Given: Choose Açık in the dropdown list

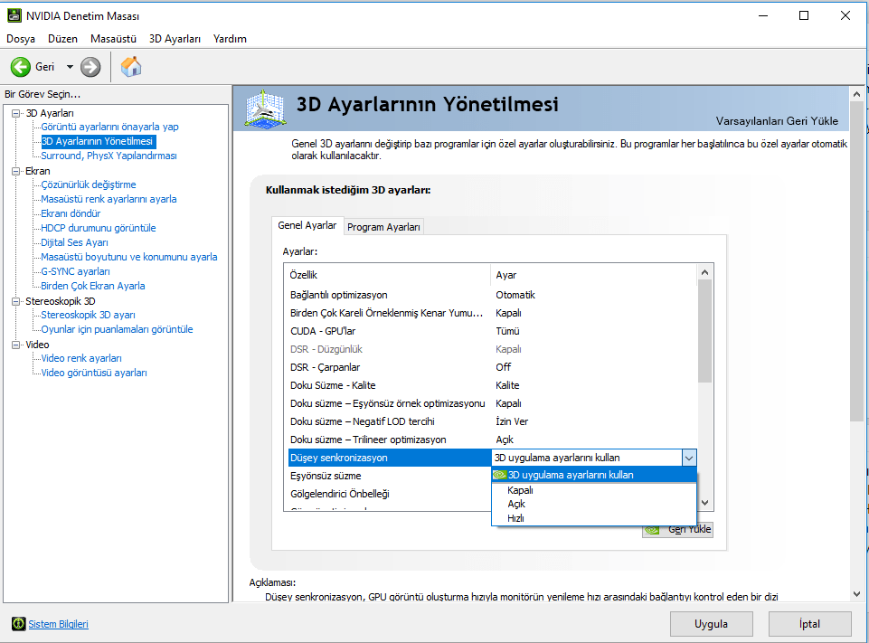Looking at the screenshot, I should (593, 504).
